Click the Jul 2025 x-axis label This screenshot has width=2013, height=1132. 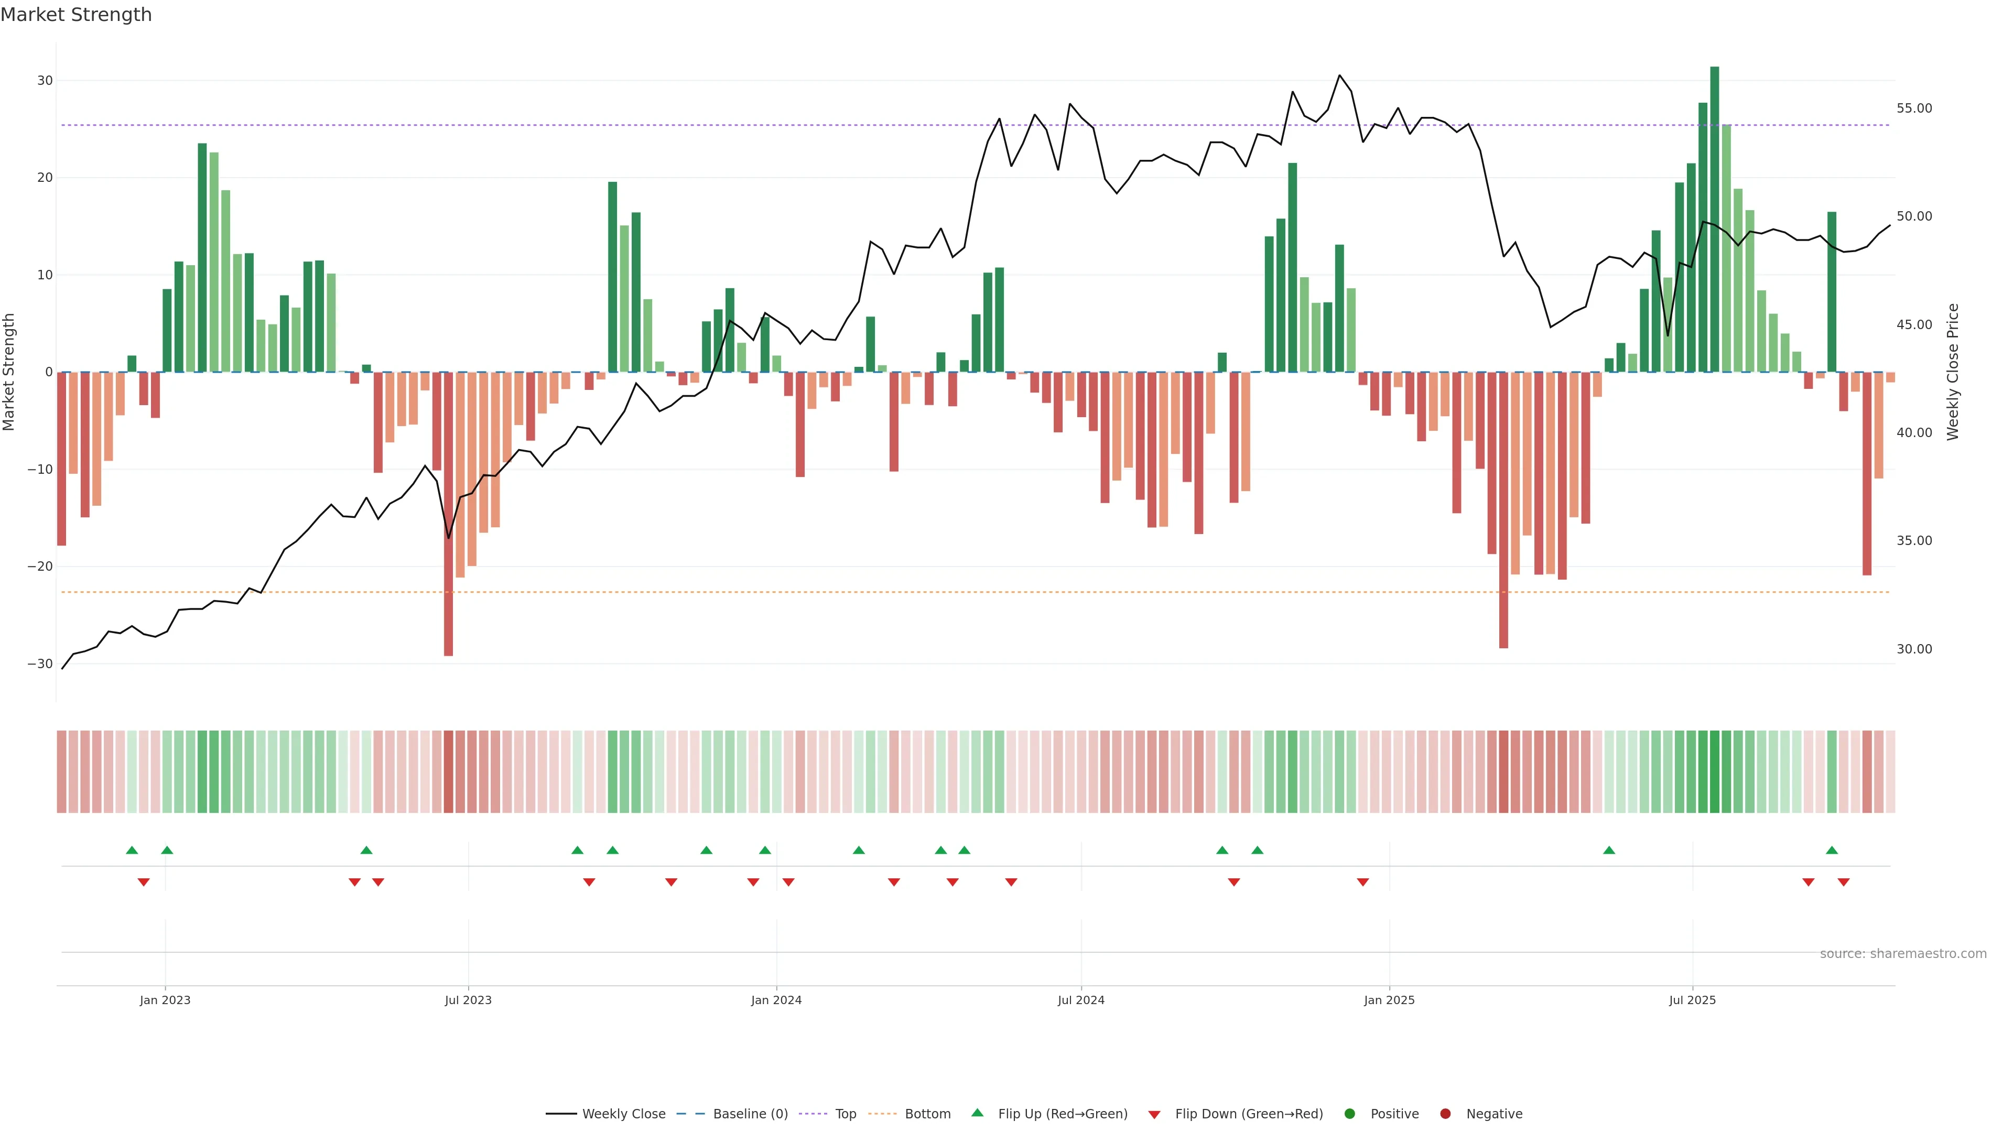pyautogui.click(x=1692, y=1000)
